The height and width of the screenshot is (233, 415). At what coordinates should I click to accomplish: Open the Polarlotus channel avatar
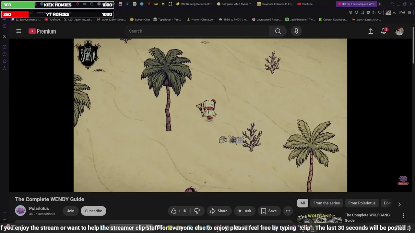[x=20, y=211]
